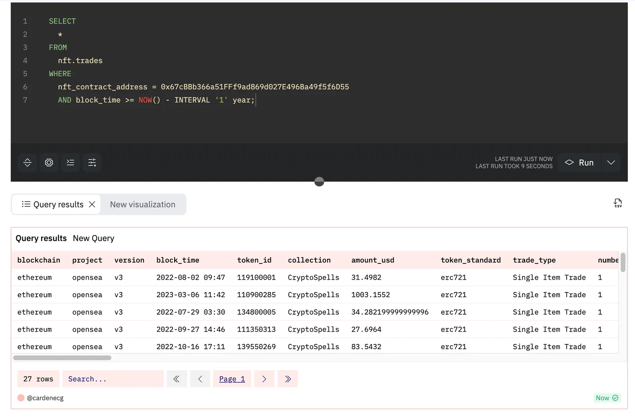Click the format query indent icon

70,163
